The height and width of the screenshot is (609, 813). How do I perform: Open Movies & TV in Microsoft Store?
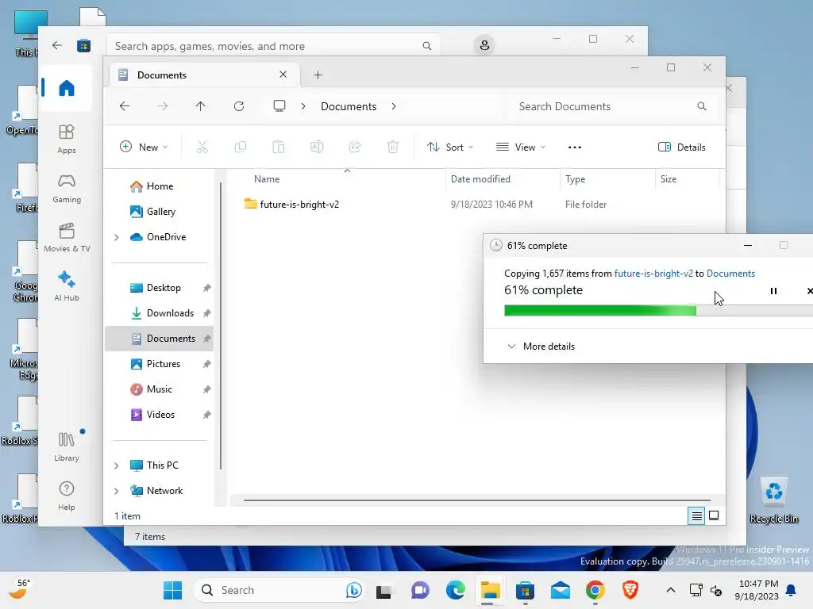(x=67, y=237)
